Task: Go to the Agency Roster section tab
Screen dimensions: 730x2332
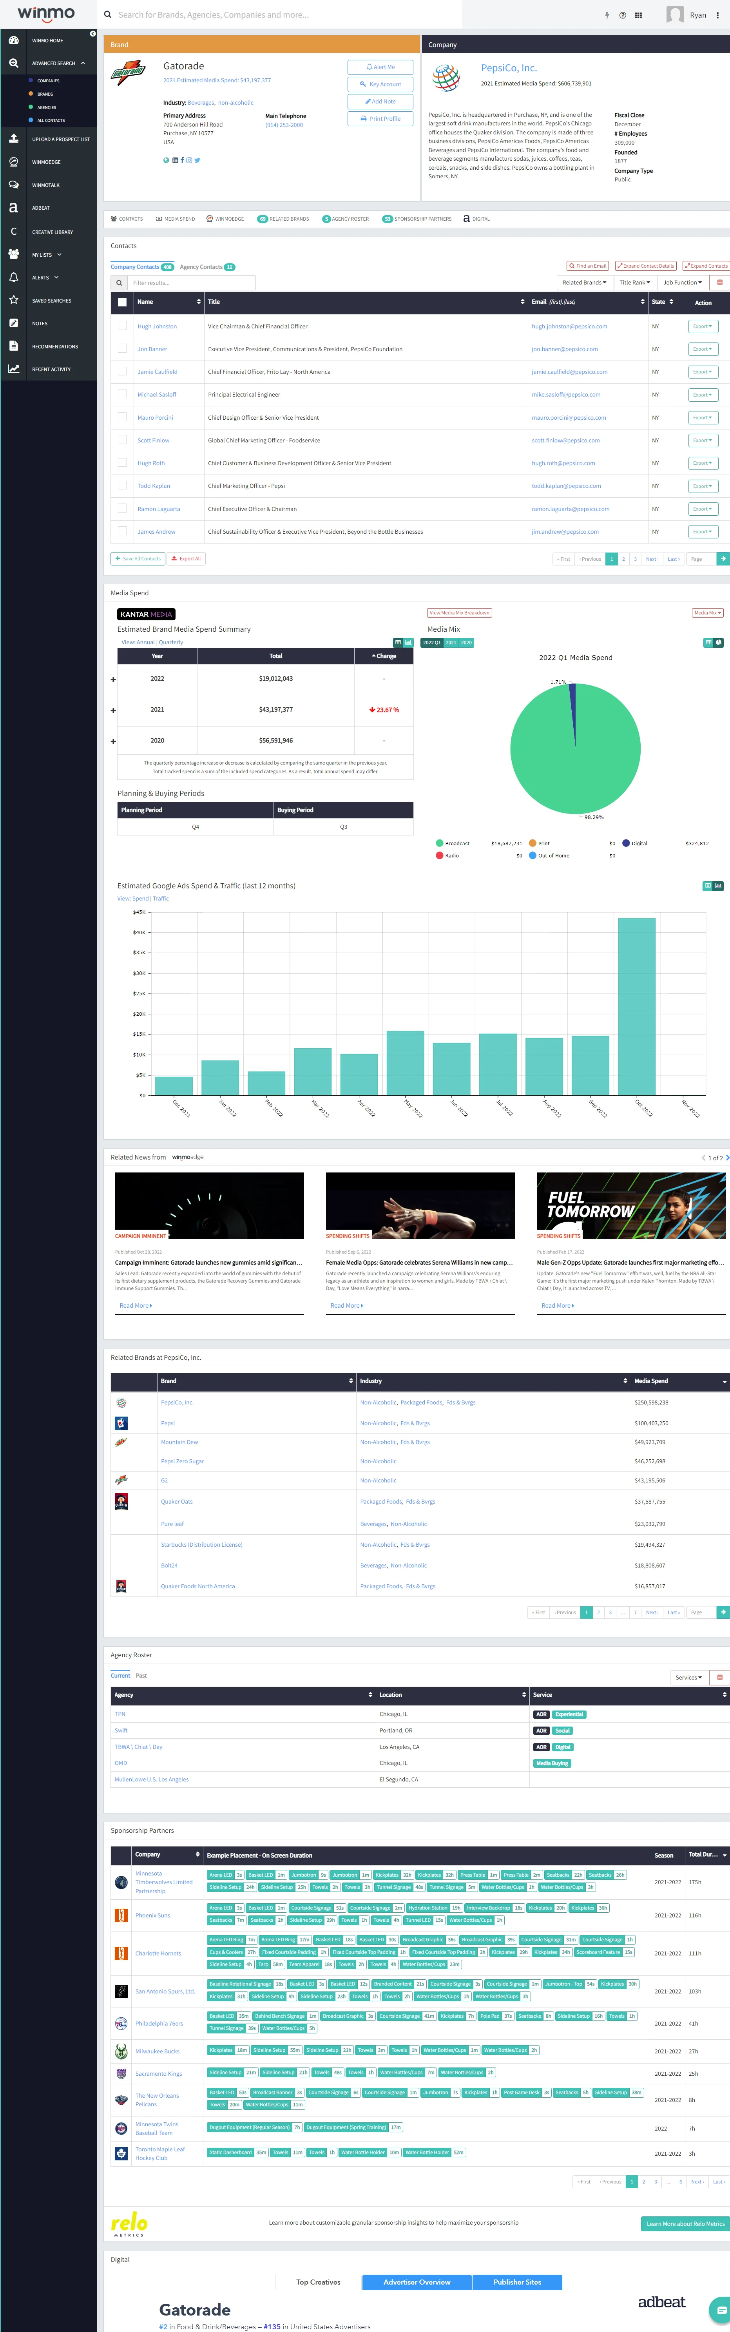Action: tap(345, 218)
